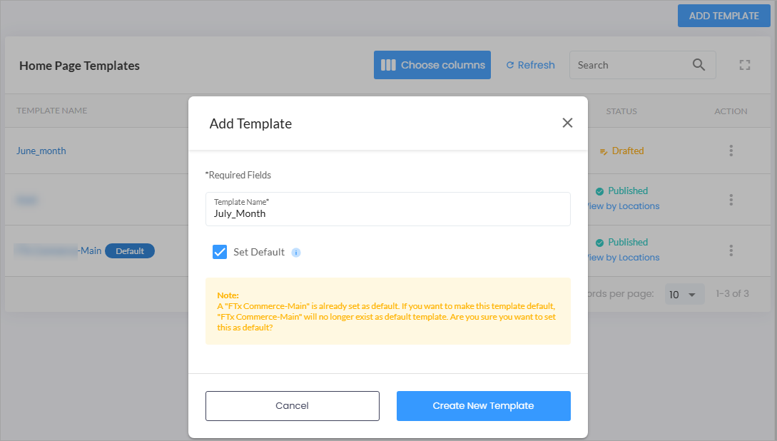
Task: Open action menu for second template row
Action: click(x=731, y=200)
